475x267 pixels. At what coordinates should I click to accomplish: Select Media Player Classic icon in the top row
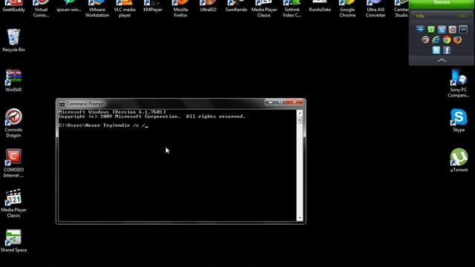pos(264,8)
